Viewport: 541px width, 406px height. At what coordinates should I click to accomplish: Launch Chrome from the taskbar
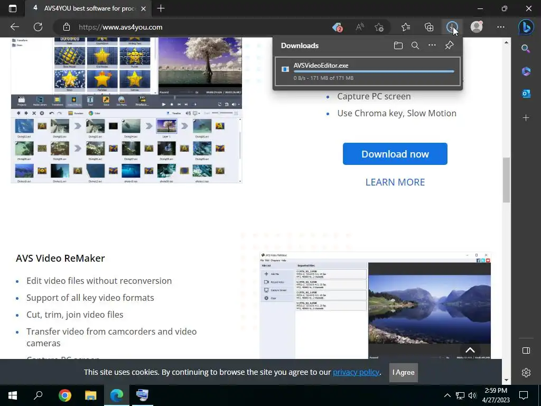pyautogui.click(x=64, y=395)
